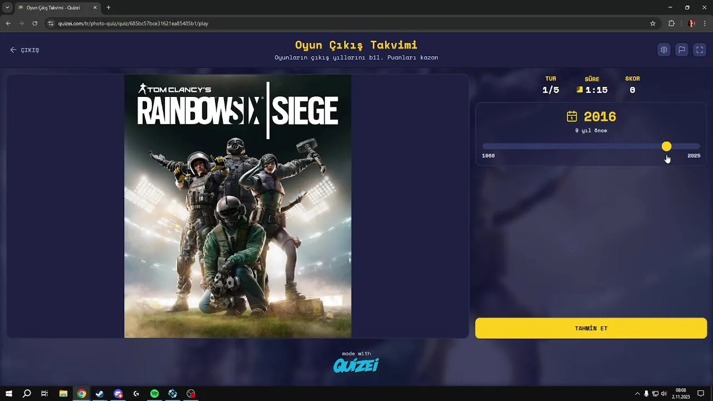Open the network tray icon
Image resolution: width=713 pixels, height=401 pixels.
[x=655, y=394]
